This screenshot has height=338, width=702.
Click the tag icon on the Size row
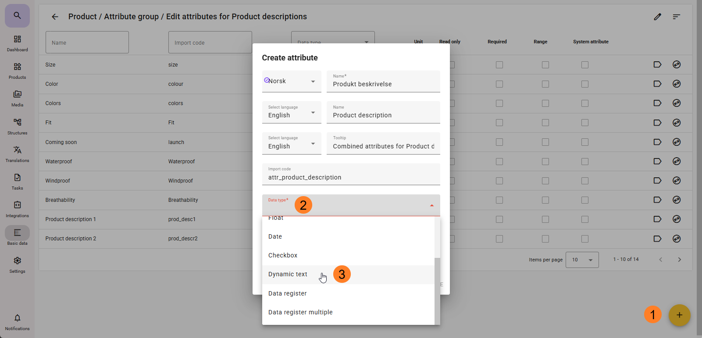click(x=657, y=65)
